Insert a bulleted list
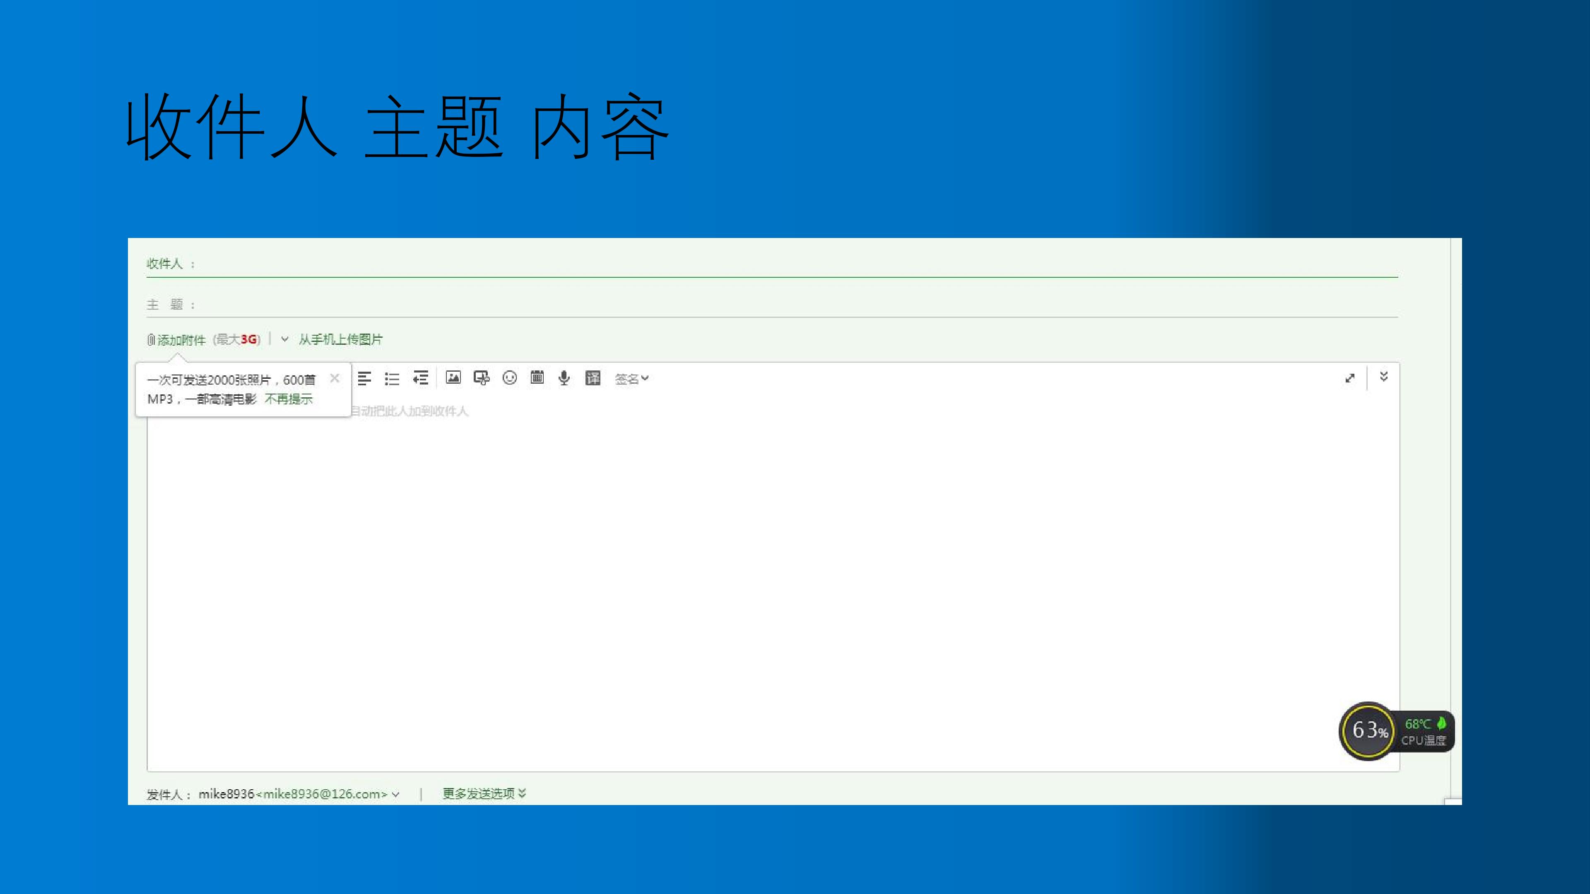The height and width of the screenshot is (894, 1590). (392, 378)
